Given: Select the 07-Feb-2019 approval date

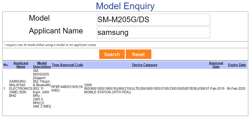Looking at the screenshot, I should coord(215,88).
